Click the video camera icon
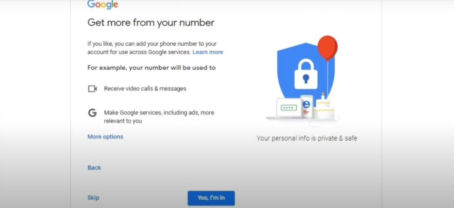This screenshot has height=208, width=454. pos(92,89)
